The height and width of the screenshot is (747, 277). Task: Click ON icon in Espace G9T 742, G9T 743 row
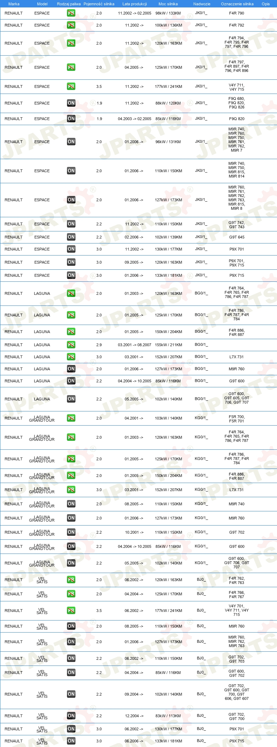click(71, 224)
